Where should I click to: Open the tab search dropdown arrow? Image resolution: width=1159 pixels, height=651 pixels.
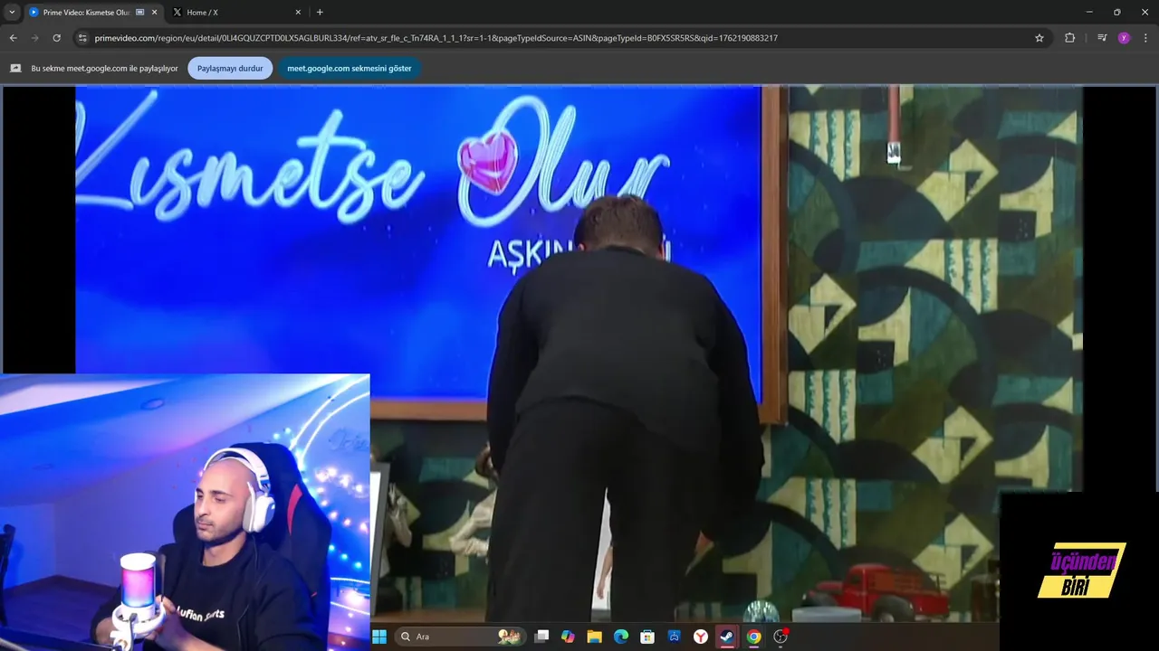[x=12, y=12]
